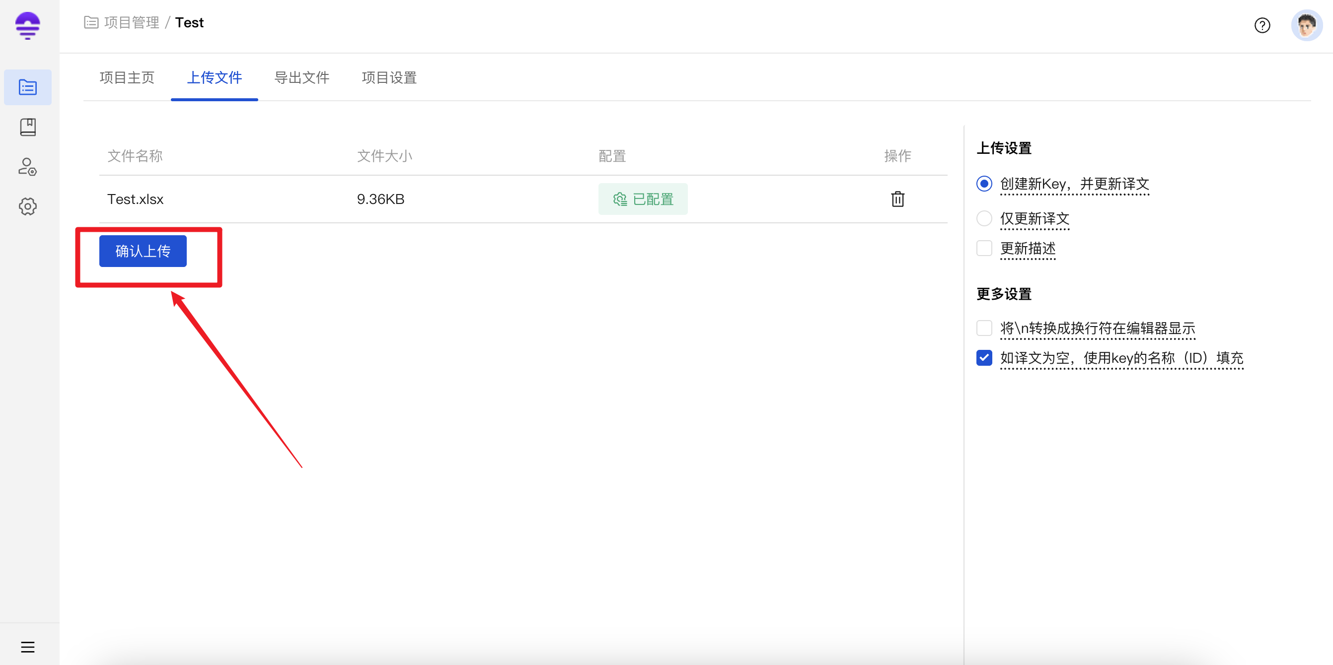This screenshot has height=665, width=1333.
Task: Switch to the 项目主页 tab
Action: coord(127,77)
